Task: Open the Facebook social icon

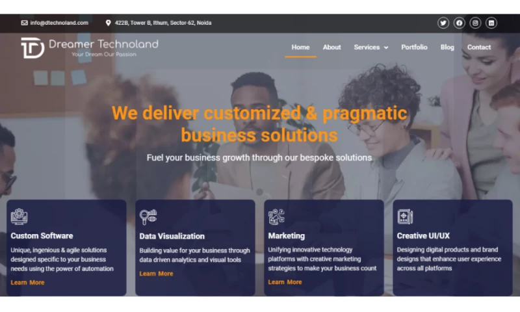Action: [x=459, y=23]
